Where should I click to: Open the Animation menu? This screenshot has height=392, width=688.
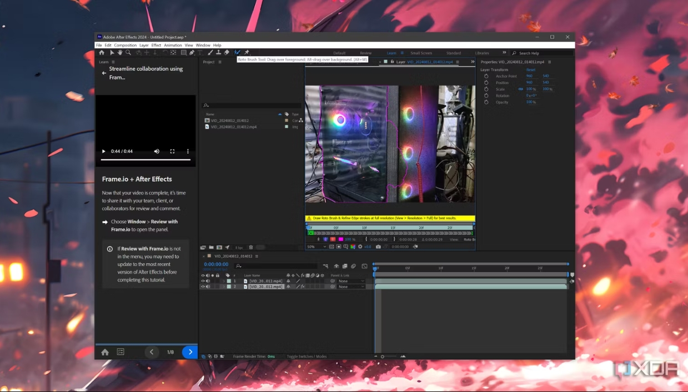(x=173, y=45)
